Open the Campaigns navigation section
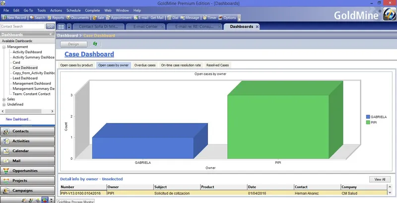 (27, 191)
